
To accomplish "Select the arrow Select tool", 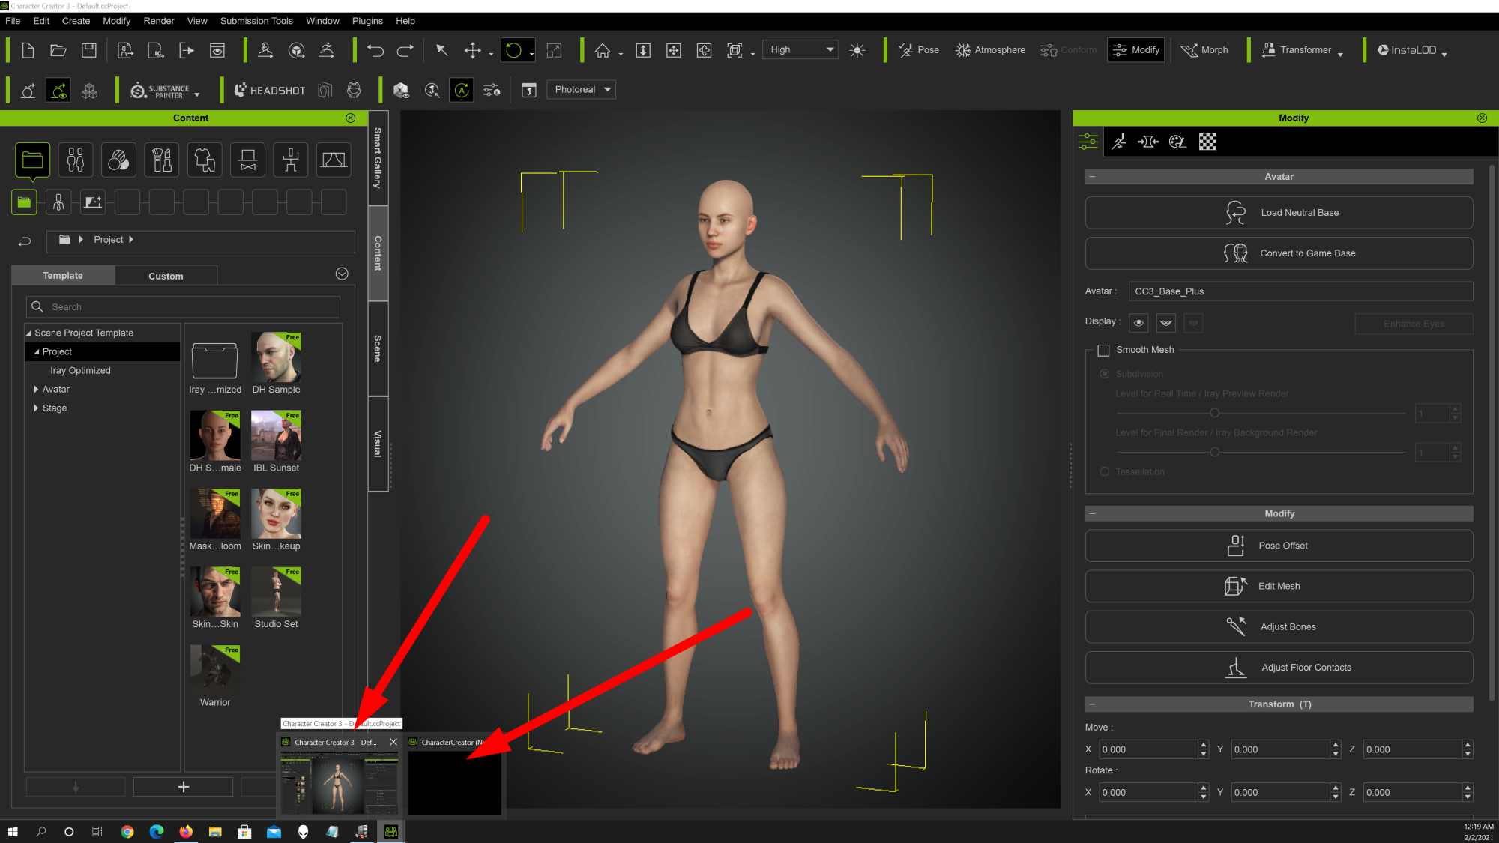I will point(441,50).
